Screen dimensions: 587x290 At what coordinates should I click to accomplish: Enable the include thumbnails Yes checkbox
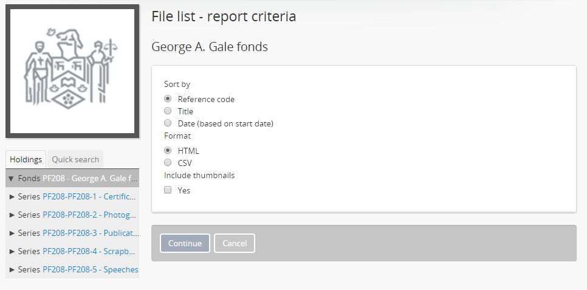tap(168, 190)
